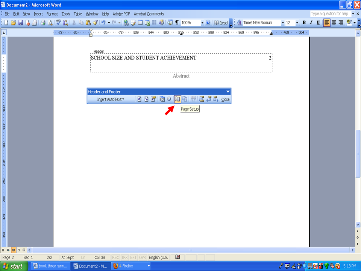Click the Windows Start button

coord(14,266)
